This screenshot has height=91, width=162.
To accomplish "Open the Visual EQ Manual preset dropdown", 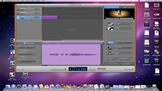I will tap(123, 54).
